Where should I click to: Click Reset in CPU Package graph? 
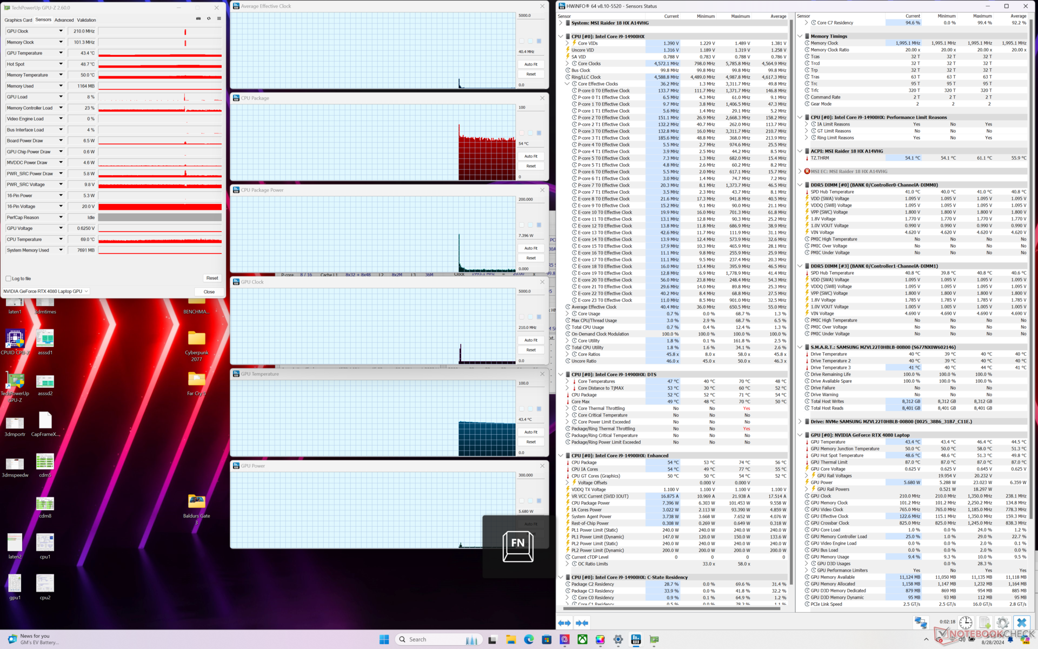click(531, 166)
